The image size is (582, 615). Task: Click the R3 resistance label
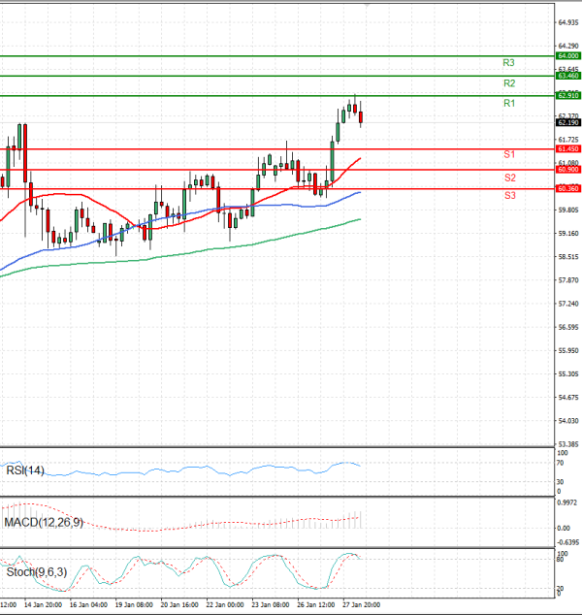coord(508,63)
